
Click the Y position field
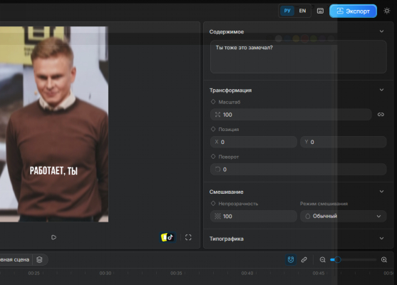coord(344,142)
